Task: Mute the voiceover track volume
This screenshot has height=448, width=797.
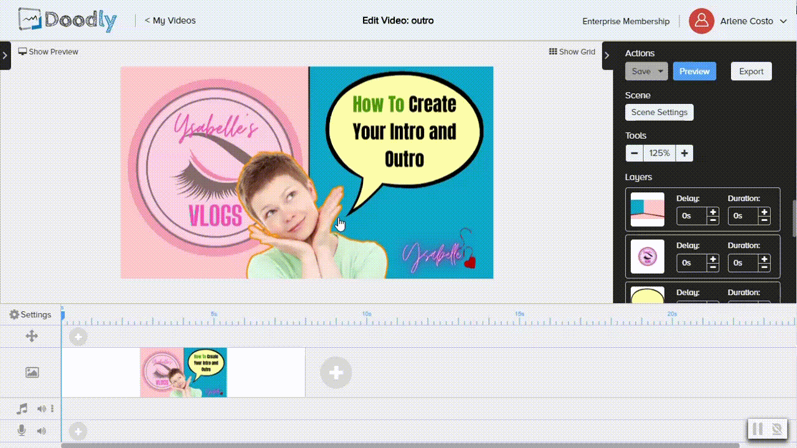Action: (x=41, y=431)
